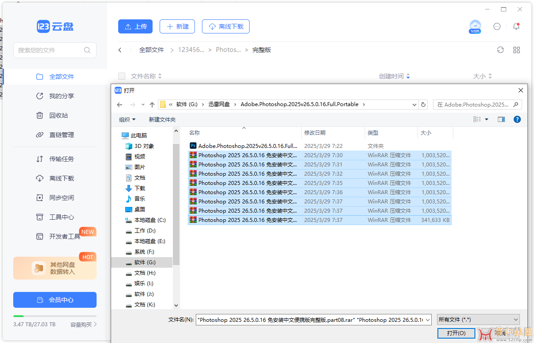Open 全部文件 in the breadcrumb

(152, 50)
